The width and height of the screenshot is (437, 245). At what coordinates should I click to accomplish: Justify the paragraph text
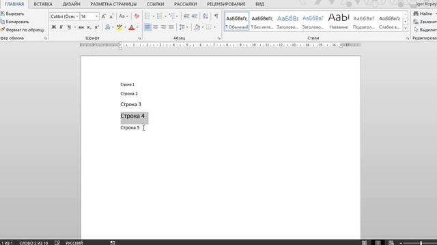click(x=171, y=27)
